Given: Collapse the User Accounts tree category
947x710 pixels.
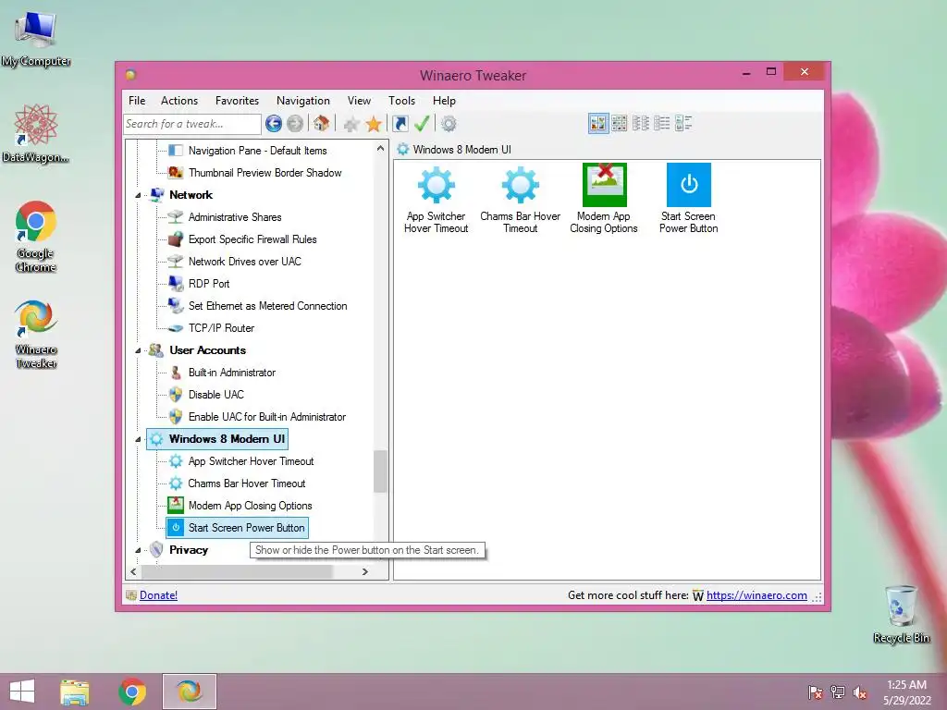Looking at the screenshot, I should (138, 350).
